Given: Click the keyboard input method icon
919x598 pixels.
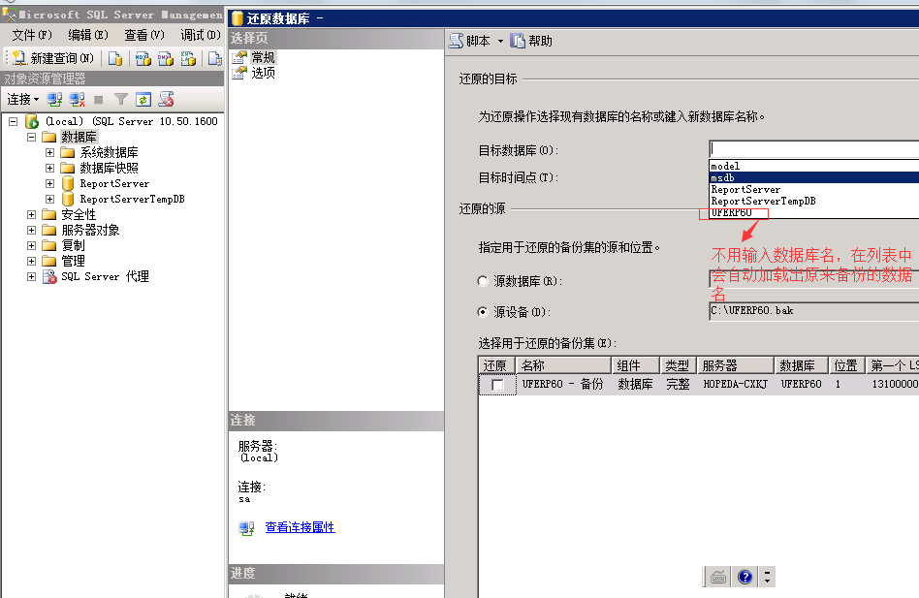Looking at the screenshot, I should pyautogui.click(x=718, y=577).
